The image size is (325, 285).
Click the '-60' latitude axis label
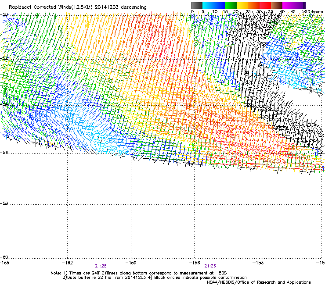click(4, 257)
